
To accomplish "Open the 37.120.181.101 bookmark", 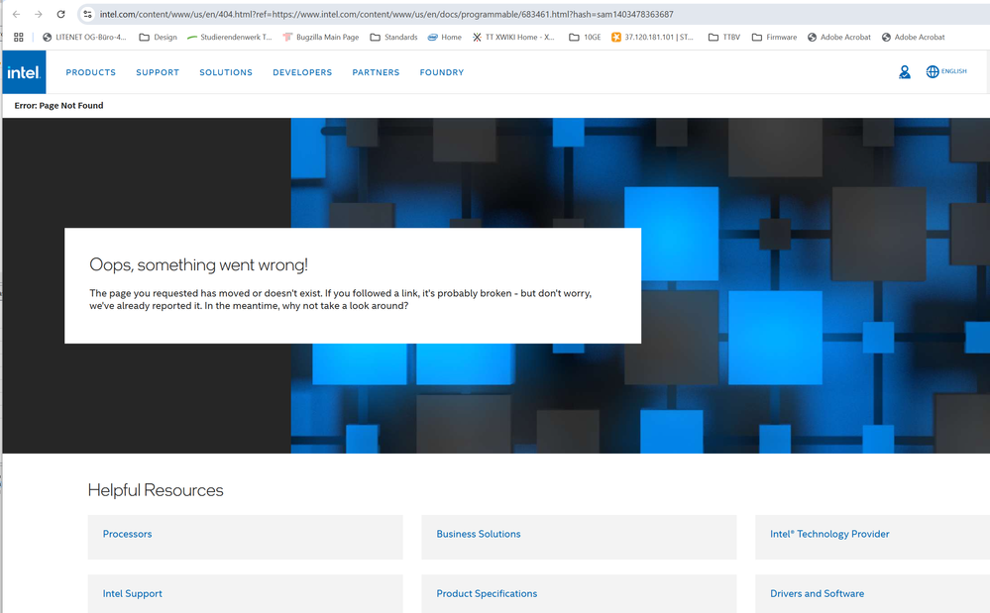I will coord(652,38).
